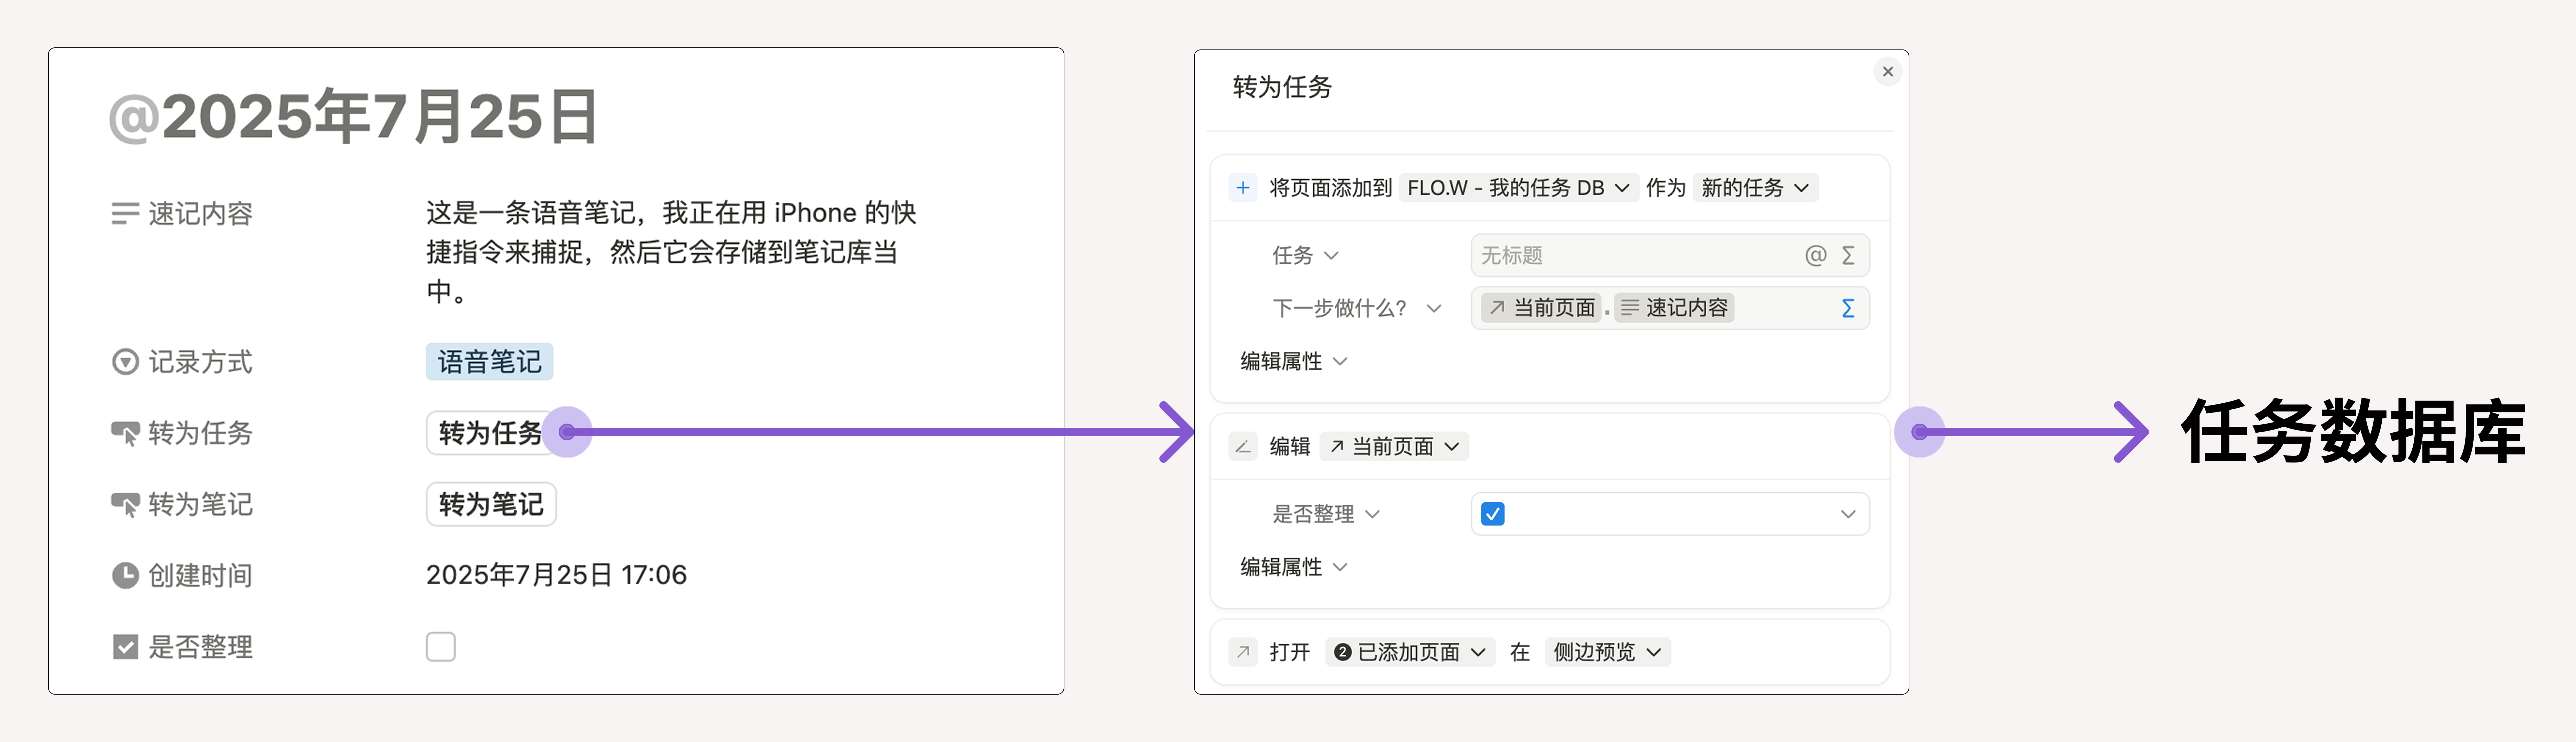This screenshot has height=742, width=2576.
Task: Click the 创建时间 property label
Action: tap(200, 576)
